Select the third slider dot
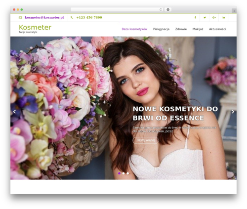247x209 pixels. 127,173
